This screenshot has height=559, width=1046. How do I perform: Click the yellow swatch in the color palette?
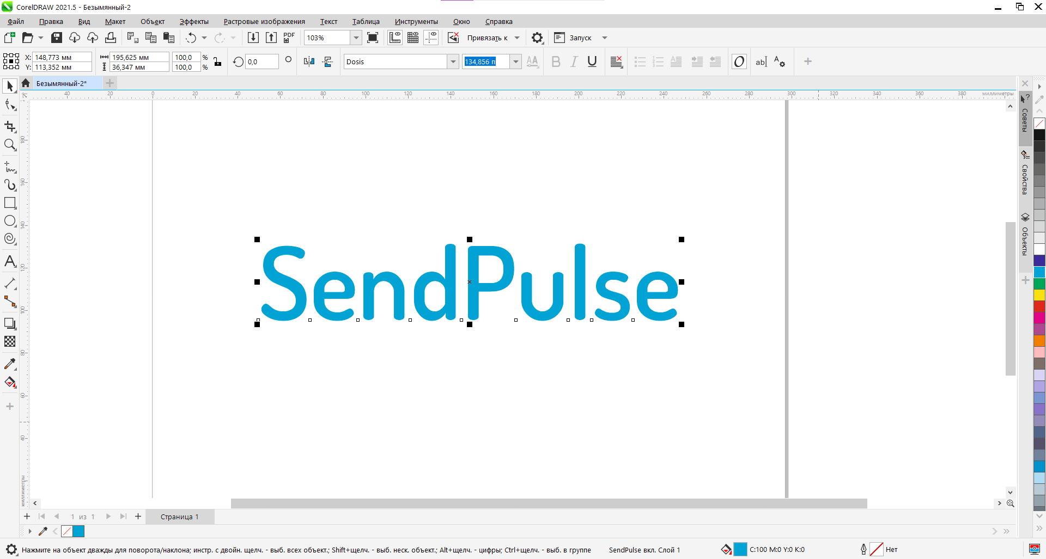(x=1039, y=295)
